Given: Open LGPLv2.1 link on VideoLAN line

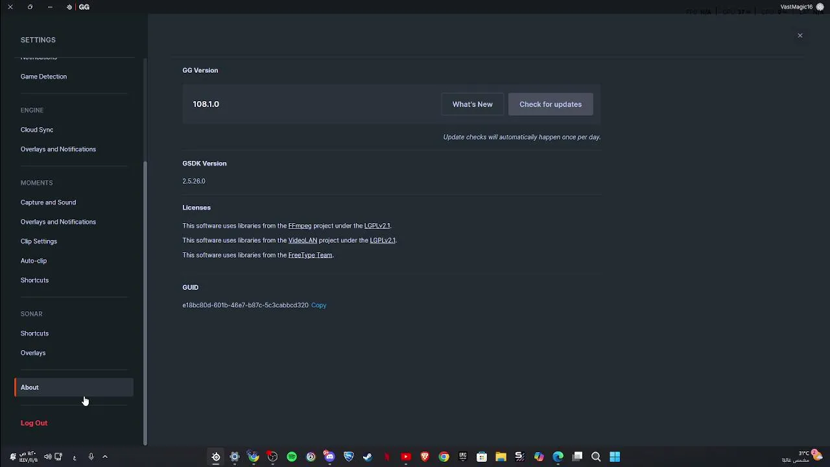Looking at the screenshot, I should pyautogui.click(x=383, y=241).
